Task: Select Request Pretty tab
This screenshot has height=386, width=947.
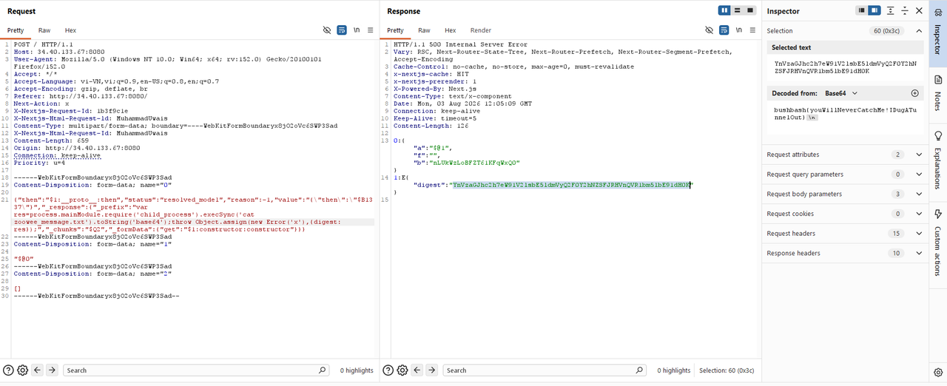Action: point(16,30)
